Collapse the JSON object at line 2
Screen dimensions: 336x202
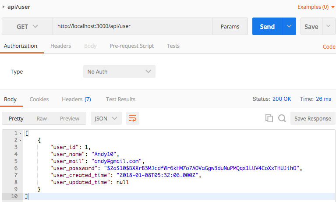(x=20, y=140)
